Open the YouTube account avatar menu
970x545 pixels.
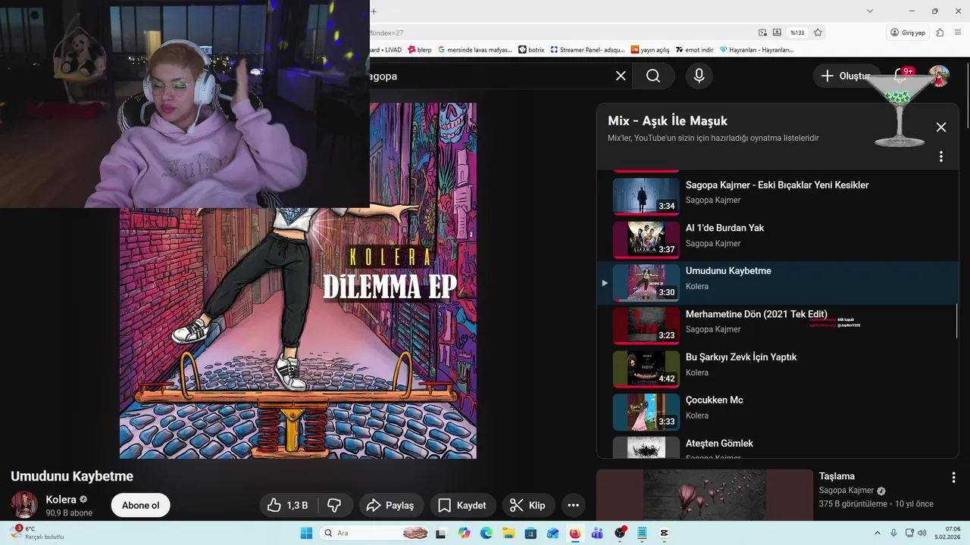(x=939, y=76)
